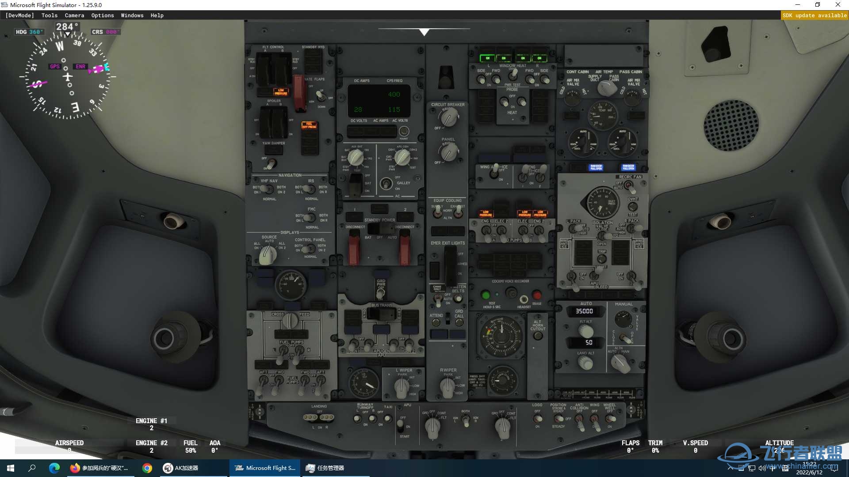Viewport: 849px width, 477px height.
Task: Flip the battery switch
Action: [355, 184]
